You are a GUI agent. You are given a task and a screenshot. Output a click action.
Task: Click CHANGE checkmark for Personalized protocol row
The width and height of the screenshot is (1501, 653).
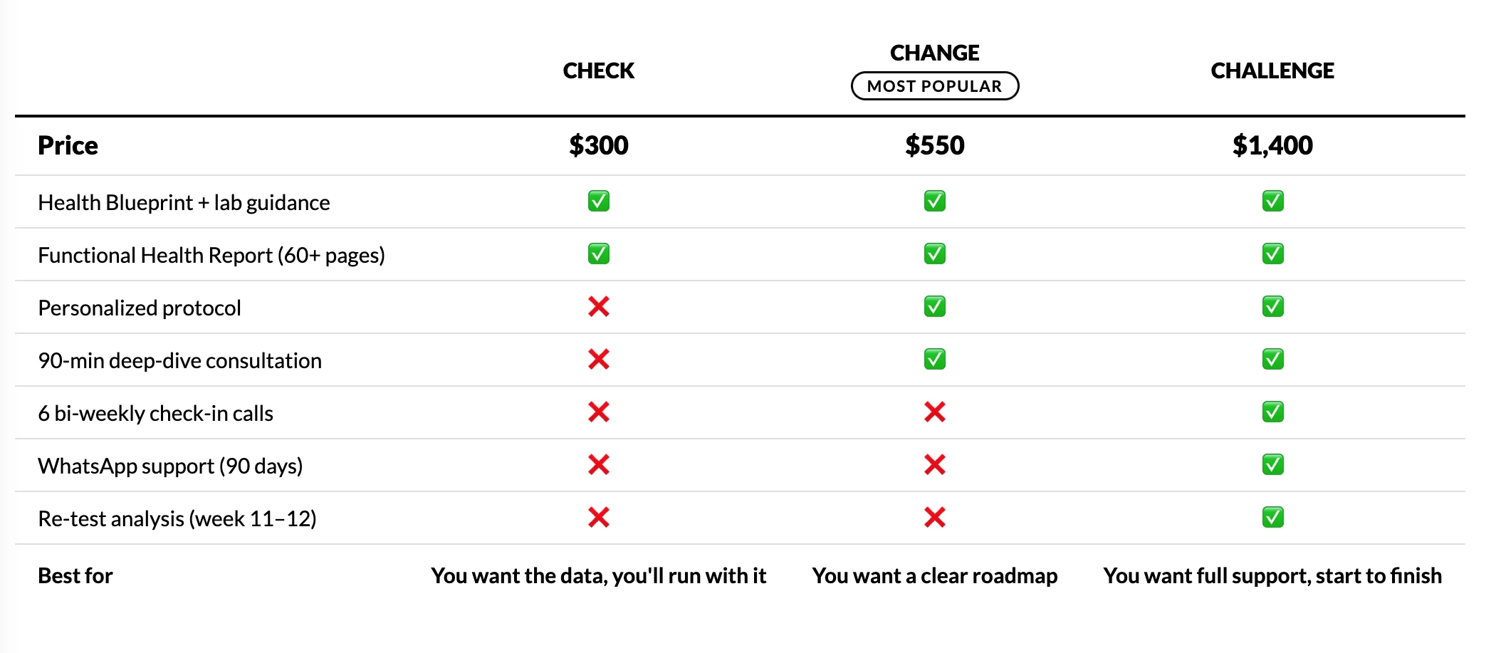(x=935, y=307)
